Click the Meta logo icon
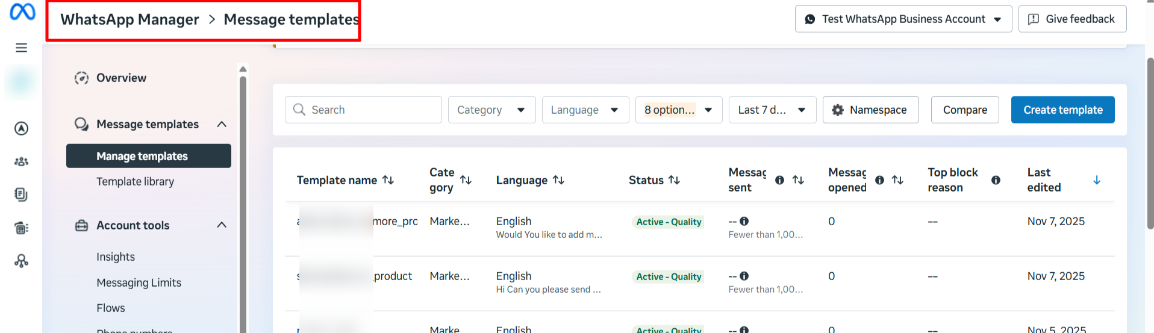1154x333 pixels. pyautogui.click(x=22, y=12)
